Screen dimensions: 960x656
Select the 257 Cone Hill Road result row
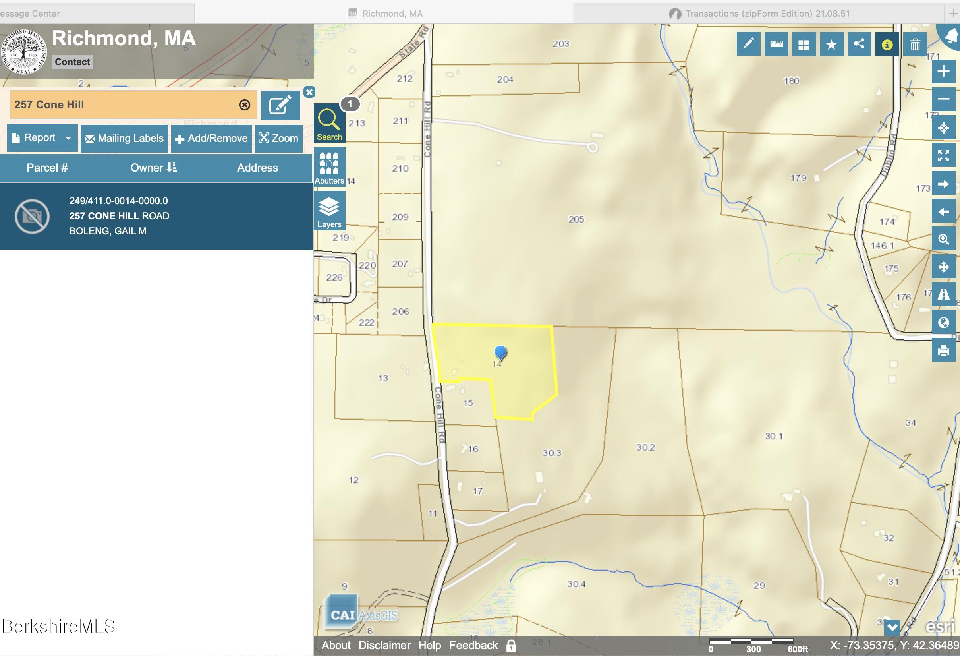pos(156,216)
